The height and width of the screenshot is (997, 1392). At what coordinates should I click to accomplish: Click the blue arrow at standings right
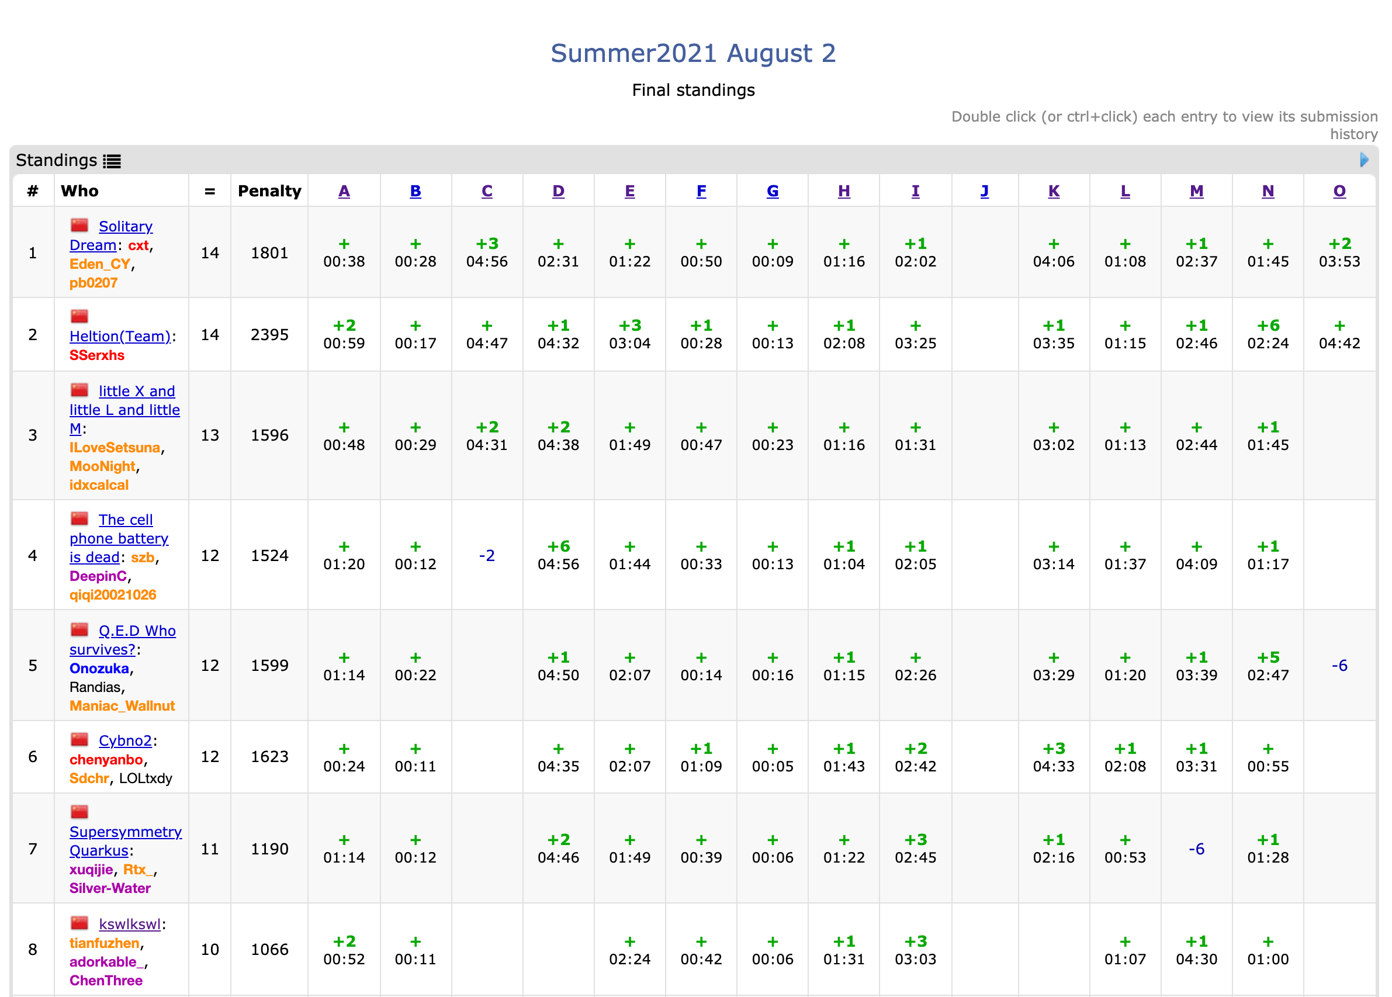(x=1364, y=160)
